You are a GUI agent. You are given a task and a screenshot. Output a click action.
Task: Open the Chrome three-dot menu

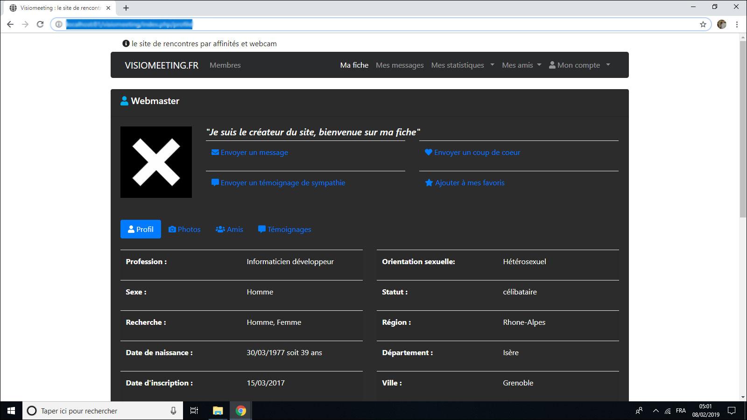(737, 24)
